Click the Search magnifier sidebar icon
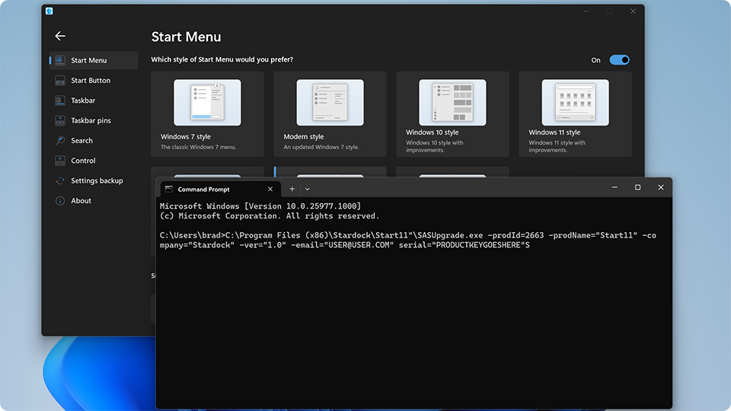The width and height of the screenshot is (731, 411). point(60,140)
